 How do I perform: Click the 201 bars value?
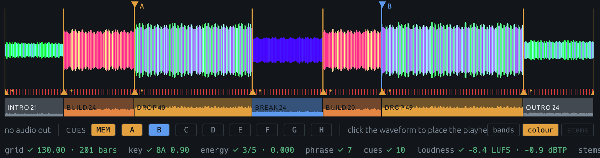point(98,150)
